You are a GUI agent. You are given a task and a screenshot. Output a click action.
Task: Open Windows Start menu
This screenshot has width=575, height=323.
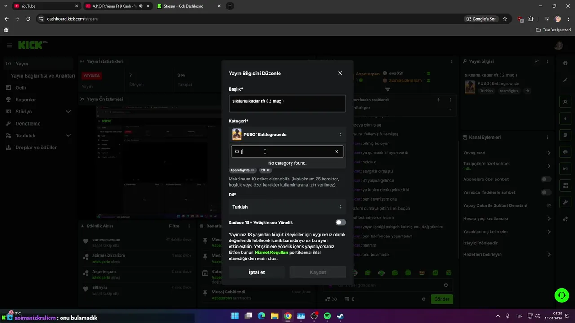235,316
